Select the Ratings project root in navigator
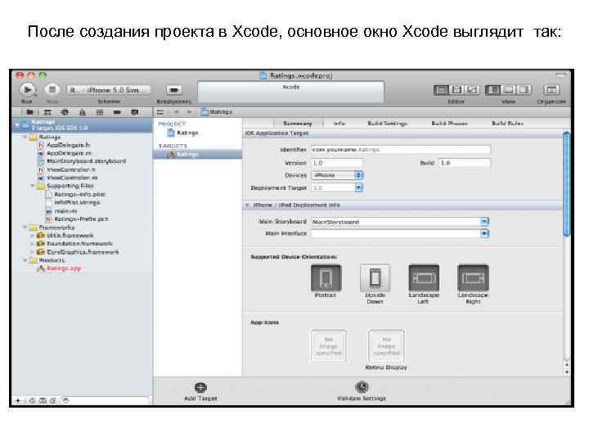The width and height of the screenshot is (589, 442). (82, 124)
